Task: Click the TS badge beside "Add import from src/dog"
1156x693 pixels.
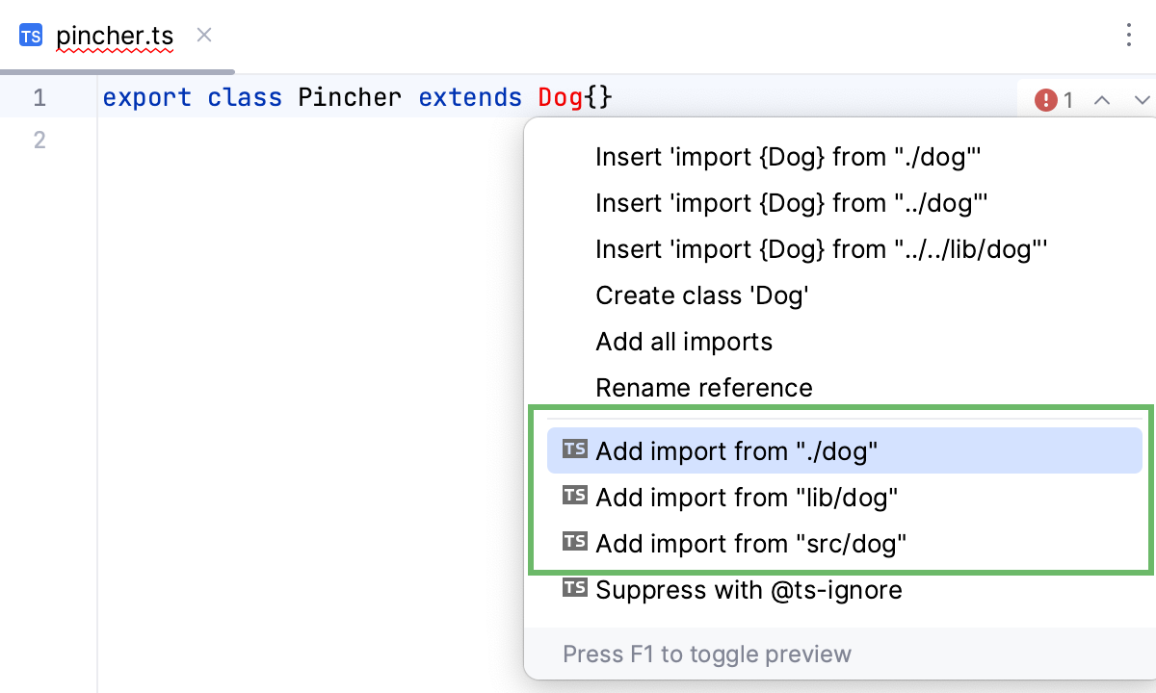Action: tap(574, 542)
